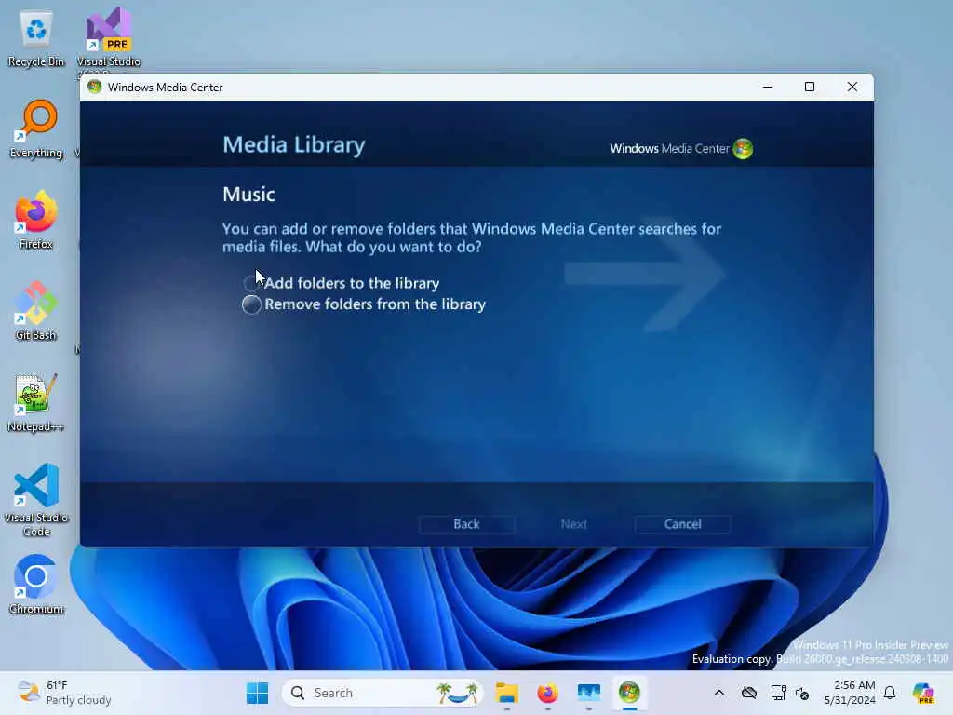Open Firefox from taskbar
This screenshot has height=715, width=953.
tap(547, 693)
